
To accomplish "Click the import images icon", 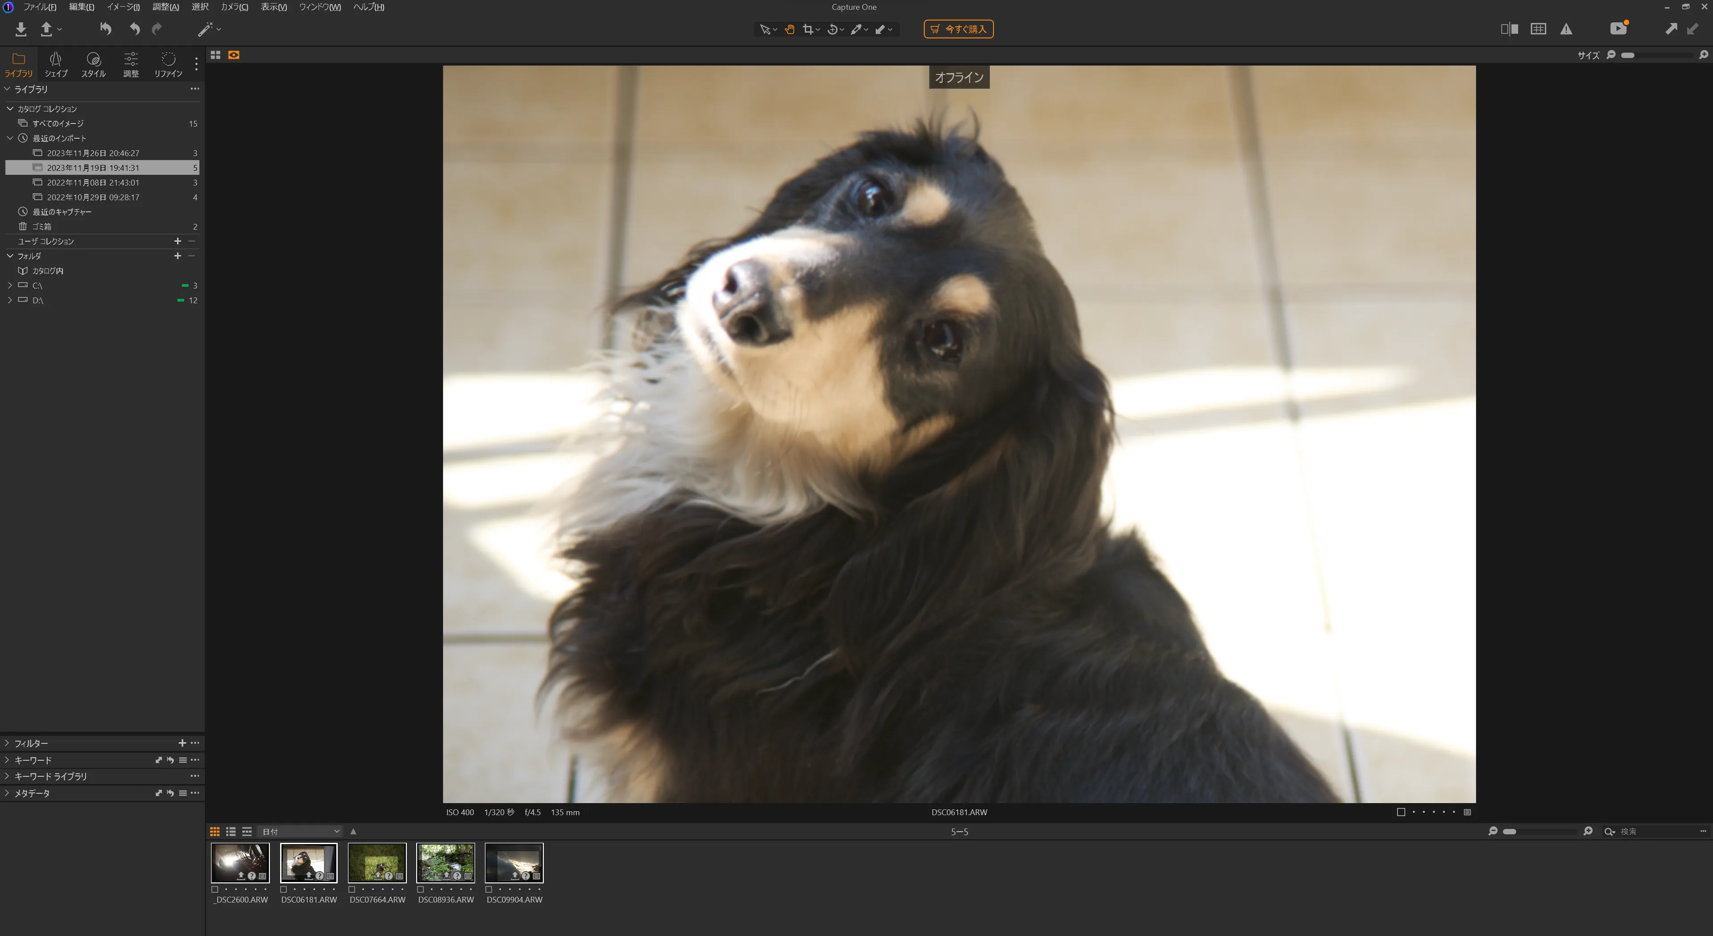I will (x=21, y=29).
